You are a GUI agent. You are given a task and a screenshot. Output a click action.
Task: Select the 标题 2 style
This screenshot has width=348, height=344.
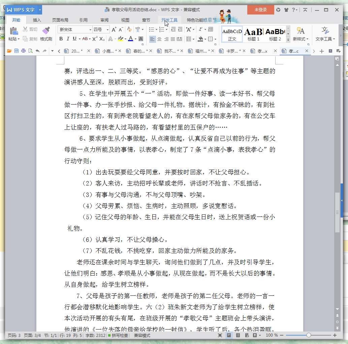click(275, 34)
